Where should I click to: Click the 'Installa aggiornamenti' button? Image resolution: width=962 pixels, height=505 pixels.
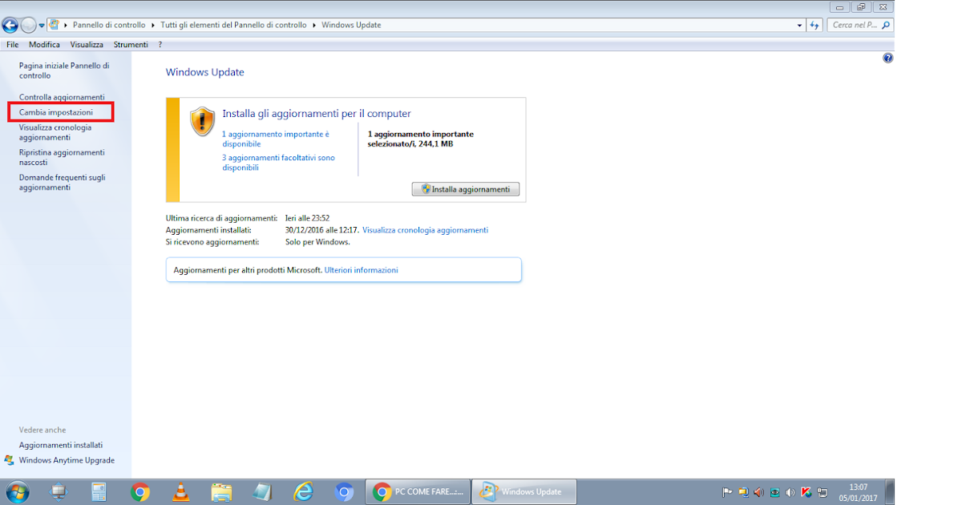click(x=466, y=189)
